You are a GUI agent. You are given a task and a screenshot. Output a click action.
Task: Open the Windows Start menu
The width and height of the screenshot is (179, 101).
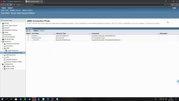click(2, 99)
